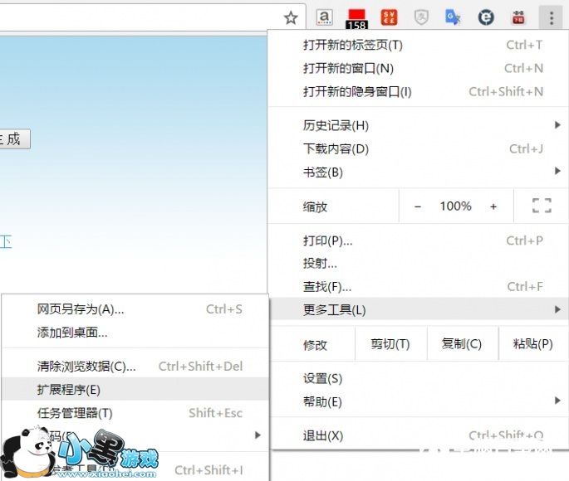Image resolution: width=569 pixels, height=481 pixels.
Task: Select 清除浏览数据(C)... option
Action: click(x=135, y=367)
